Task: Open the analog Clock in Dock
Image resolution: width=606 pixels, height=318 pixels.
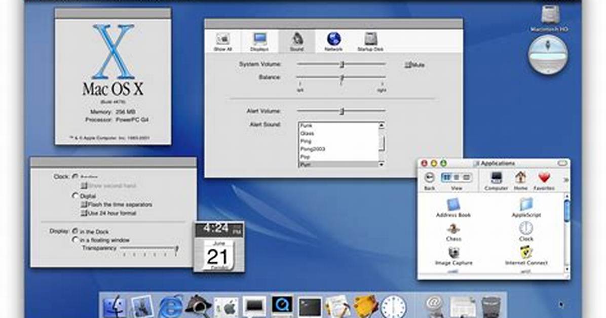Action: [x=394, y=307]
